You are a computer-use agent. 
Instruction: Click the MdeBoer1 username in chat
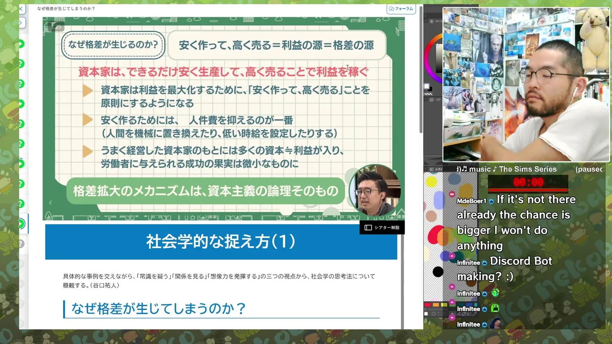pos(471,201)
